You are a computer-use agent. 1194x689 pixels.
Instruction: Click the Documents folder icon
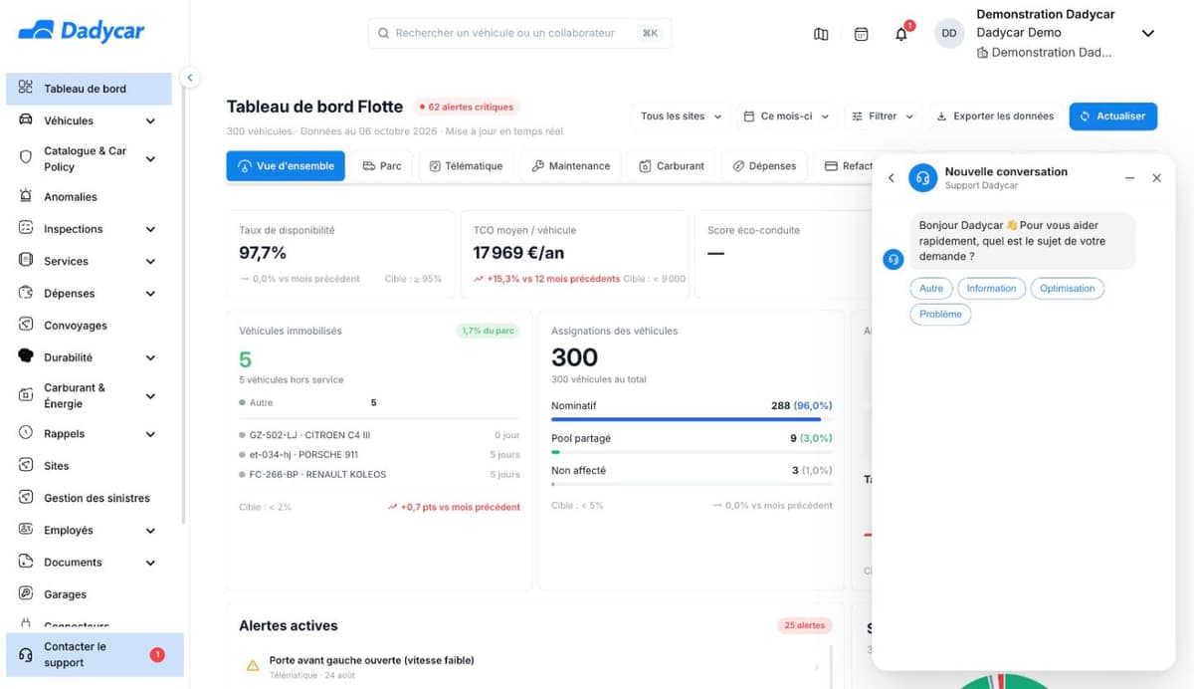[x=26, y=562]
